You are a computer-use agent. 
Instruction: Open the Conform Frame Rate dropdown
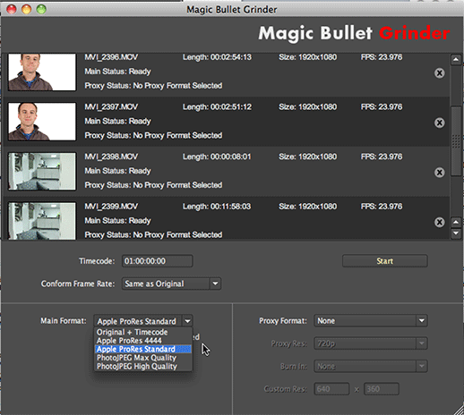pos(171,284)
